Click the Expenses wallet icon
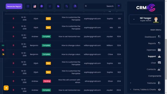 [x=159, y=50]
